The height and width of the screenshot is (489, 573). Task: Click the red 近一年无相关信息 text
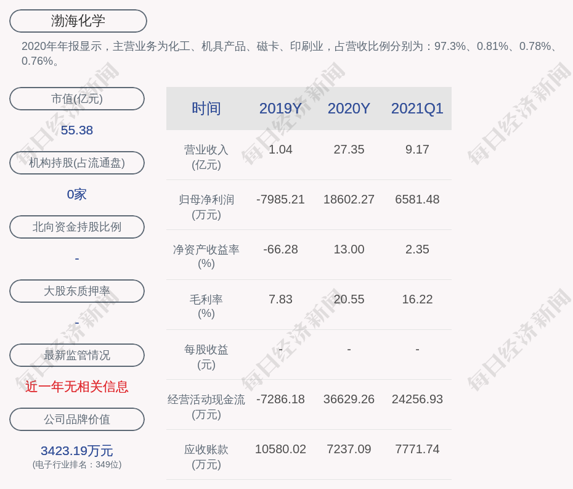77,387
